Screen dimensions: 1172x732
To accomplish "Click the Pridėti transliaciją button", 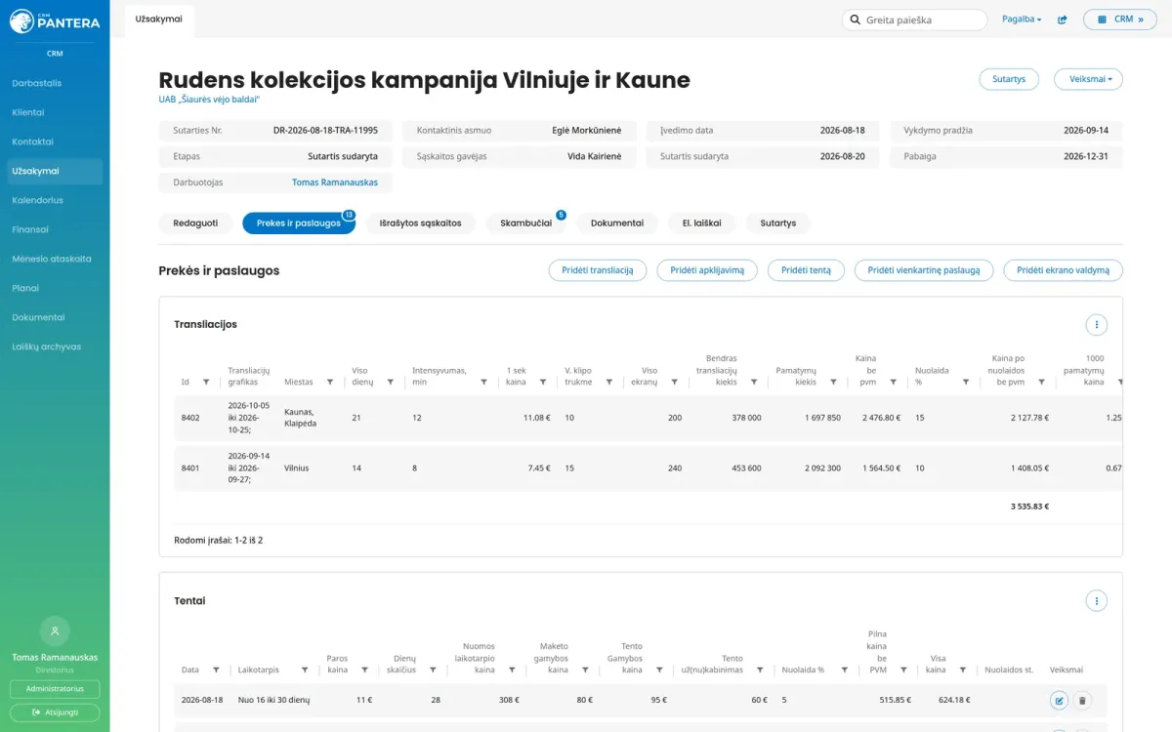I will [x=598, y=270].
